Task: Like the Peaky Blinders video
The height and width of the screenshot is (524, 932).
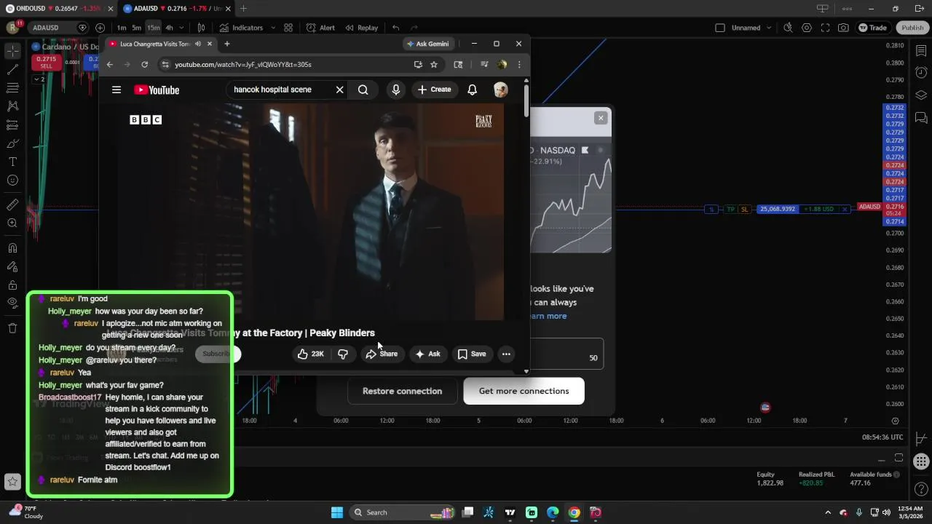Action: tap(310, 354)
